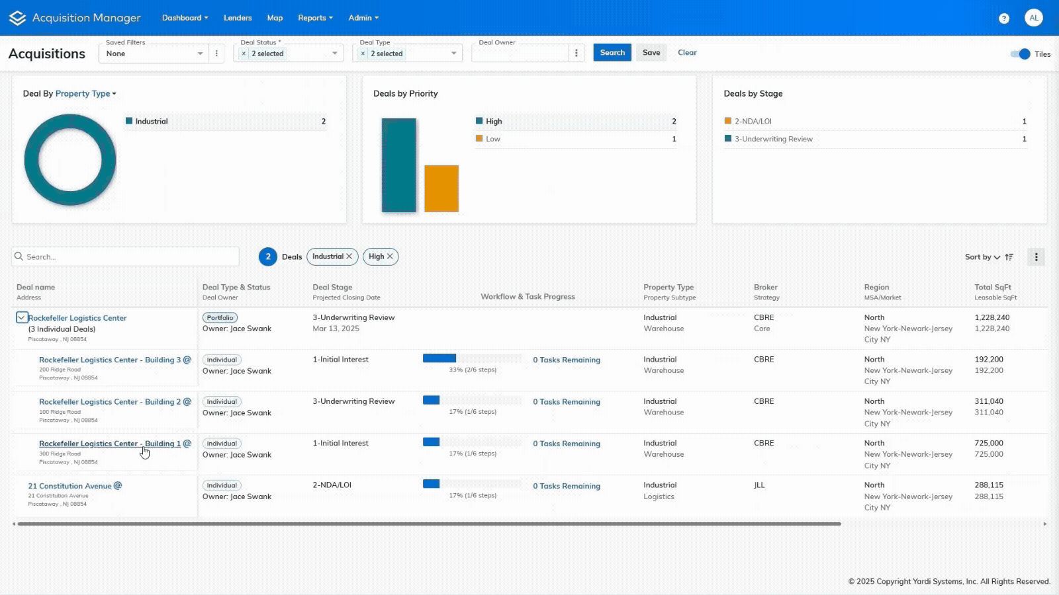Viewport: 1059px width, 595px height.
Task: Open Rockefeller Logistics Center deal link
Action: pyautogui.click(x=77, y=318)
